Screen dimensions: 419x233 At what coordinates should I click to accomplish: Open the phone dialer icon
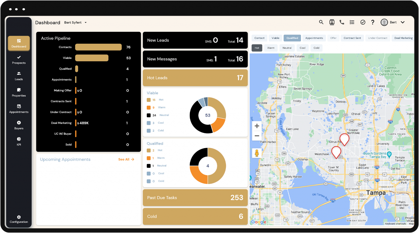click(342, 22)
